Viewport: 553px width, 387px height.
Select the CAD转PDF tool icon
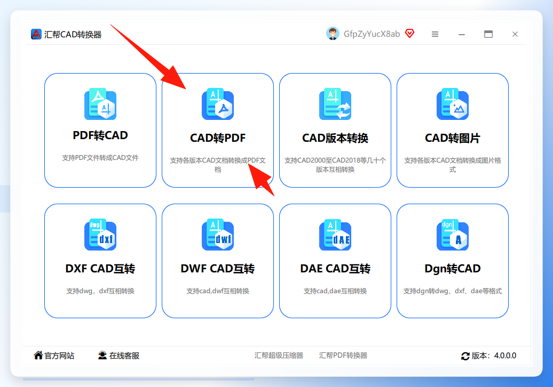tap(218, 104)
